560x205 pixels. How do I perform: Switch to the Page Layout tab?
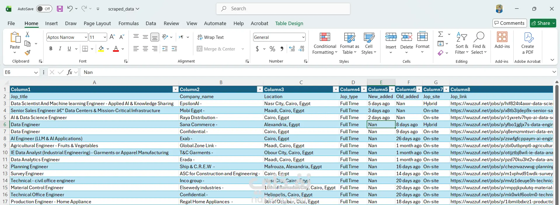[x=97, y=23]
